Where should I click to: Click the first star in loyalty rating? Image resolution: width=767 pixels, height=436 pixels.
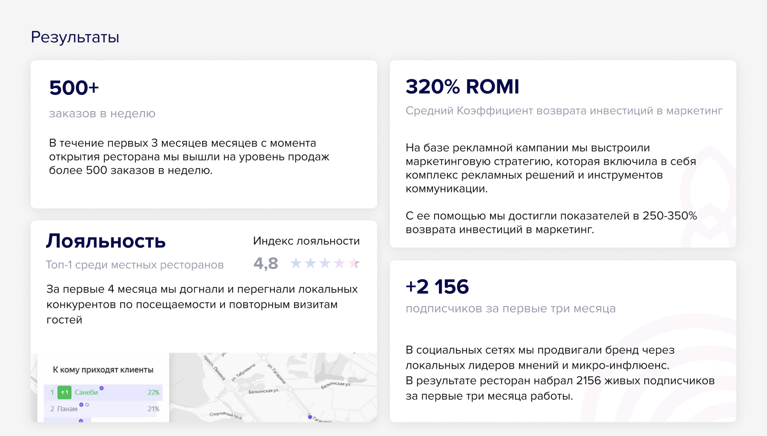[296, 263]
